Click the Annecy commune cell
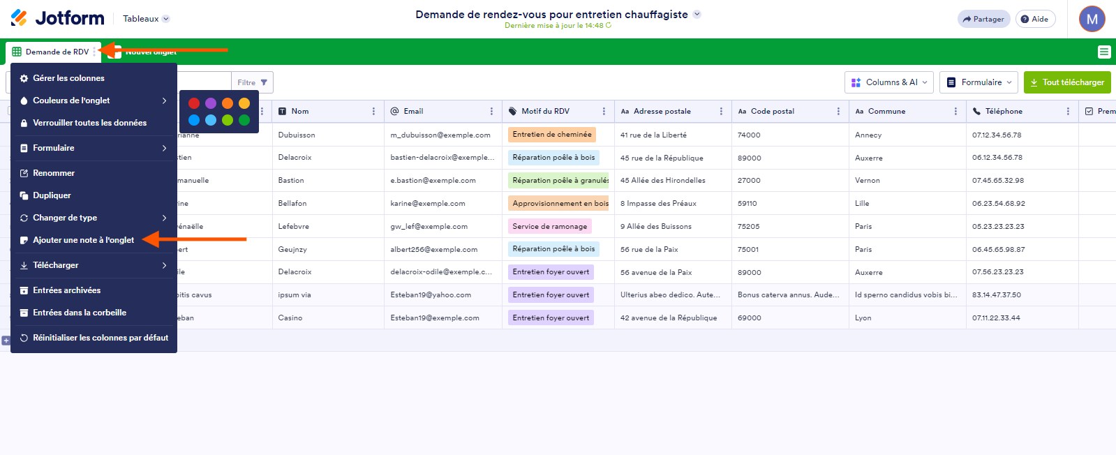This screenshot has width=1116, height=455. point(907,135)
